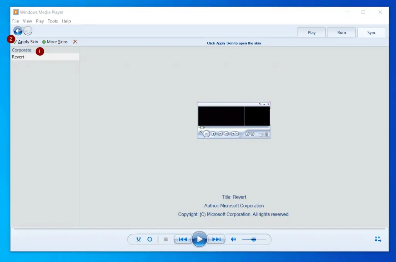Click the back navigation arrow
The image size is (396, 262).
18,31
